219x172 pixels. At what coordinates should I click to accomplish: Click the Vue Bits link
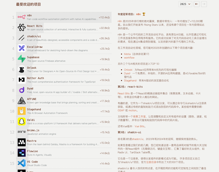140,126
